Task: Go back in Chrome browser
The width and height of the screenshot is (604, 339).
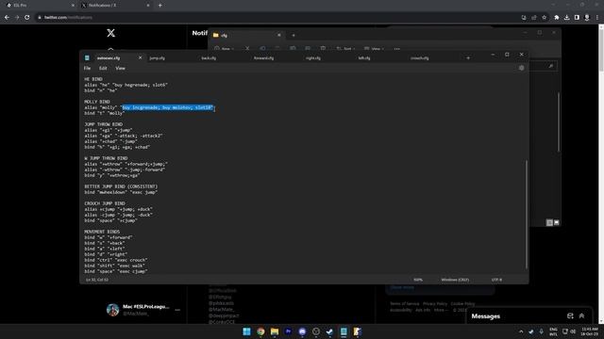Action: coord(7,17)
